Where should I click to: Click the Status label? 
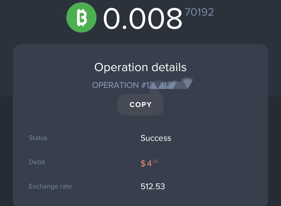[38, 138]
